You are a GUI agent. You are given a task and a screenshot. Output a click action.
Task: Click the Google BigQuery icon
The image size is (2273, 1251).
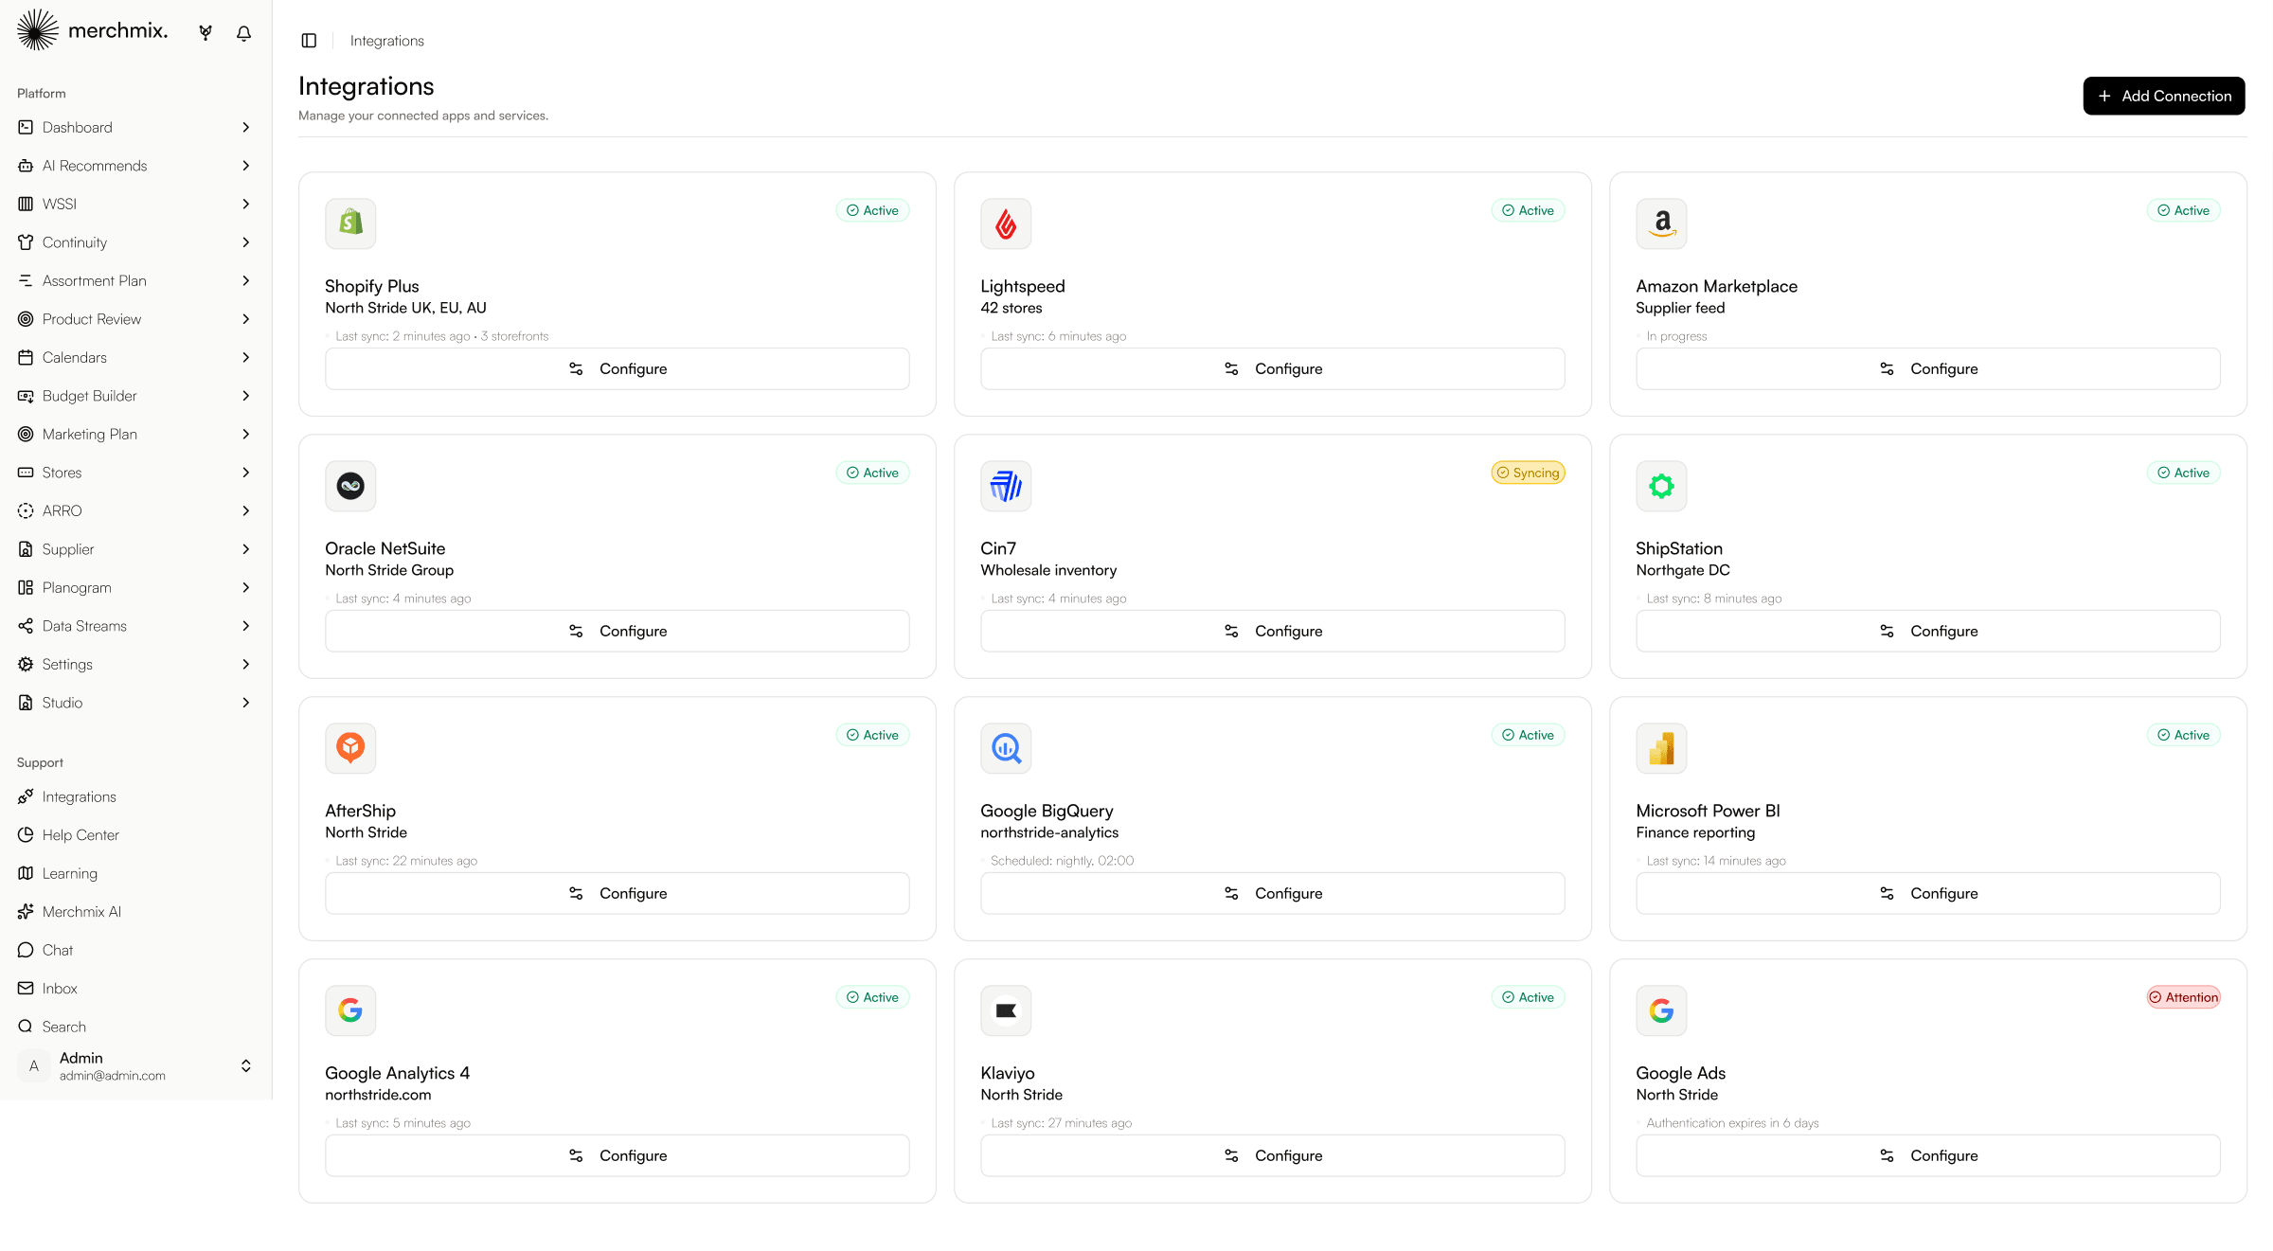coord(1006,748)
